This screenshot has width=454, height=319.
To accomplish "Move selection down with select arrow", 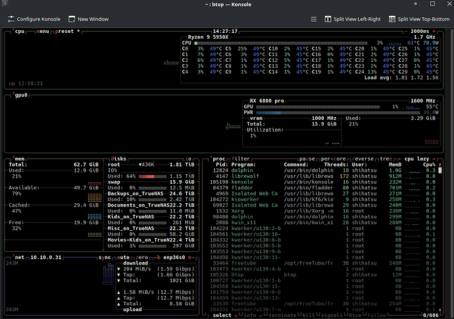I will (x=236, y=315).
